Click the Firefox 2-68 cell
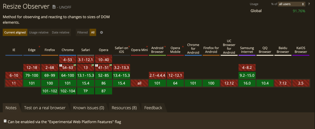The image size is (315, 129). [x=50, y=67]
